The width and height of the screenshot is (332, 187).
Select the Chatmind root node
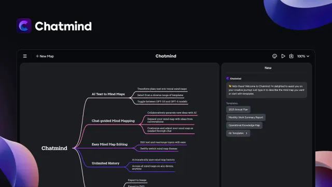tap(54, 148)
